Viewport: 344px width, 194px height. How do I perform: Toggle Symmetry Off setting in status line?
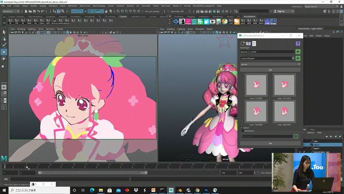tap(177, 11)
